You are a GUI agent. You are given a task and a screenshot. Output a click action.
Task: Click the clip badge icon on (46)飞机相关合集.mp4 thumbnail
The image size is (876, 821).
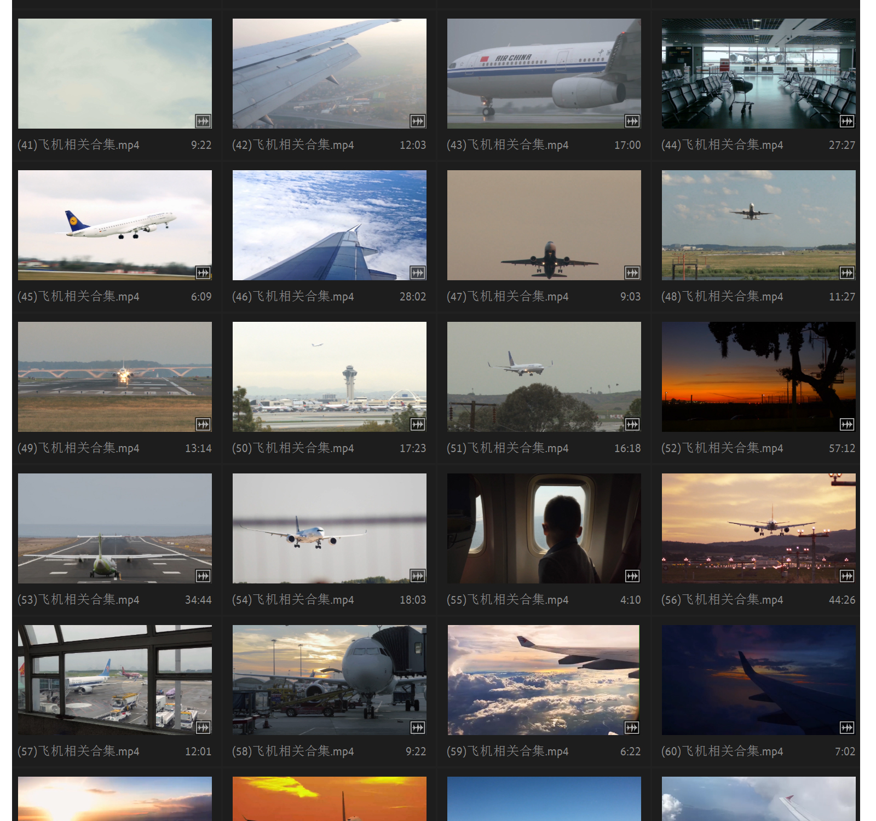[x=418, y=273]
